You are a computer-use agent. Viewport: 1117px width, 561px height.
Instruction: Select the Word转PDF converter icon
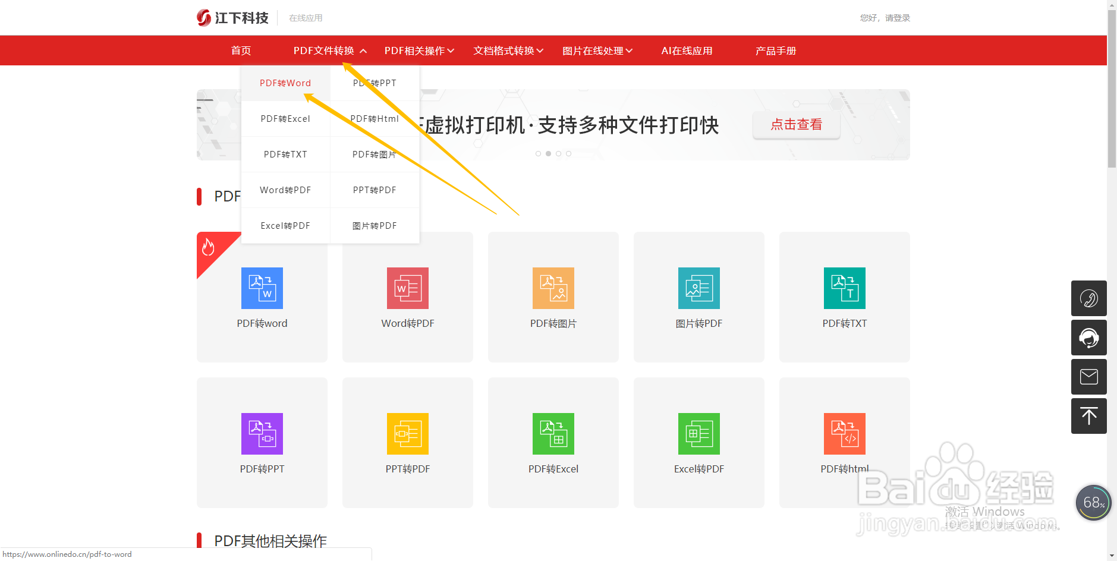click(x=407, y=288)
